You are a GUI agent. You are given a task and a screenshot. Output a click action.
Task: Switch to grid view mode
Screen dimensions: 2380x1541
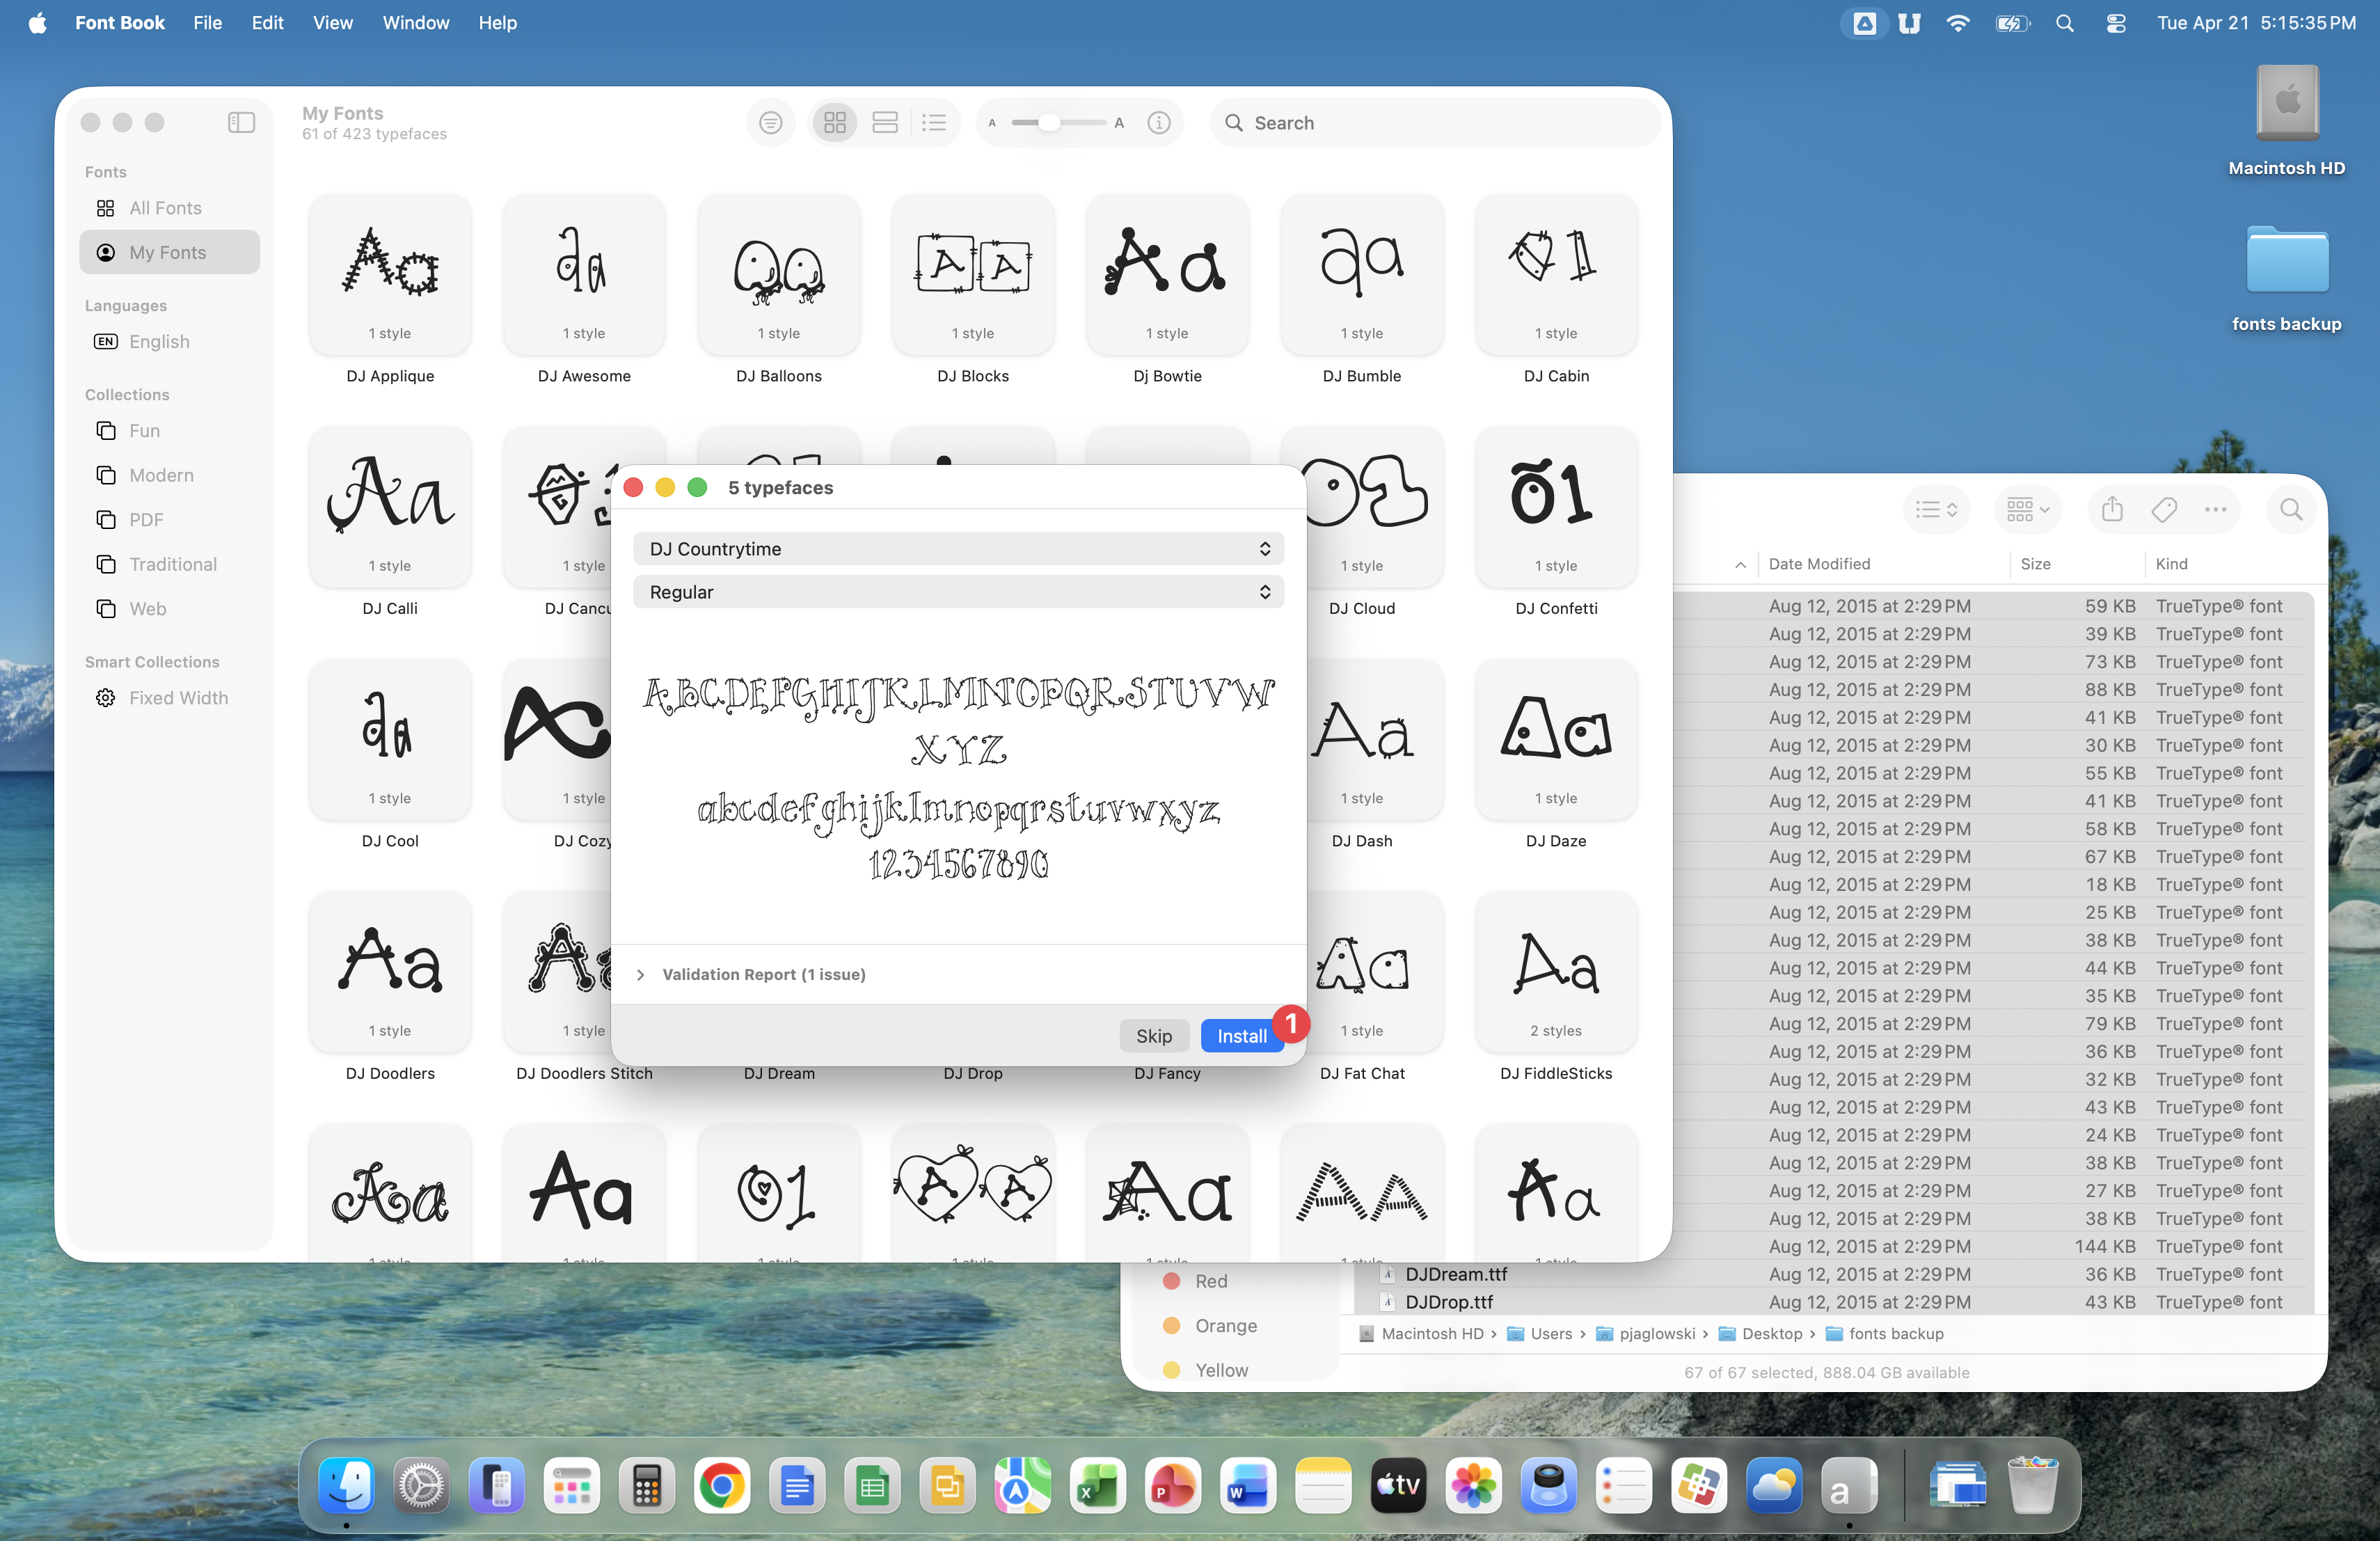835,122
